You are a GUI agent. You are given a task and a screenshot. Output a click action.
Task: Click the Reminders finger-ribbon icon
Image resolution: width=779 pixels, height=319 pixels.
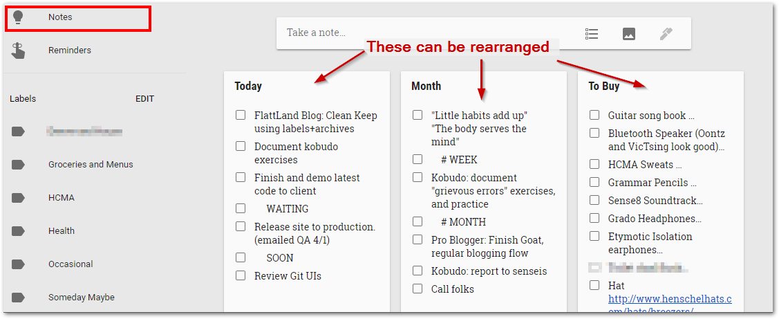(x=19, y=51)
